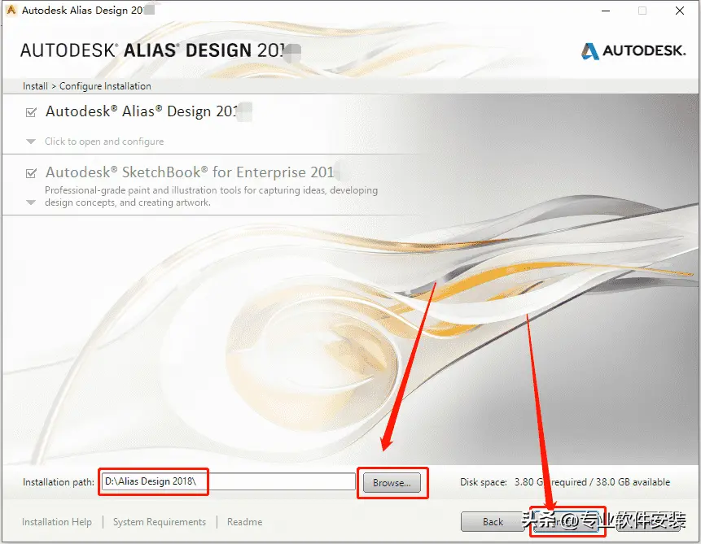Click the Autodesk logo in header

pos(633,51)
